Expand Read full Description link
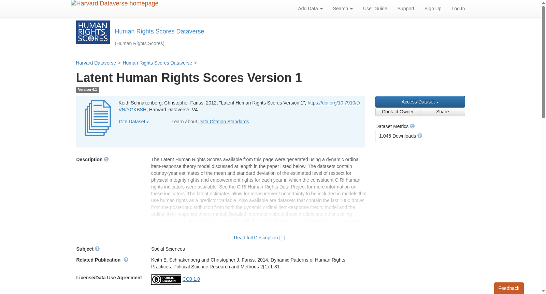The image size is (546, 294). point(259,238)
